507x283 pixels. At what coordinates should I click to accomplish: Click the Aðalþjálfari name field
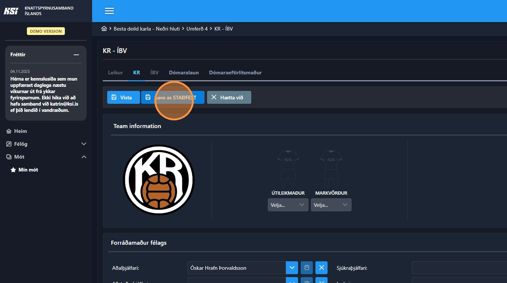(237, 268)
